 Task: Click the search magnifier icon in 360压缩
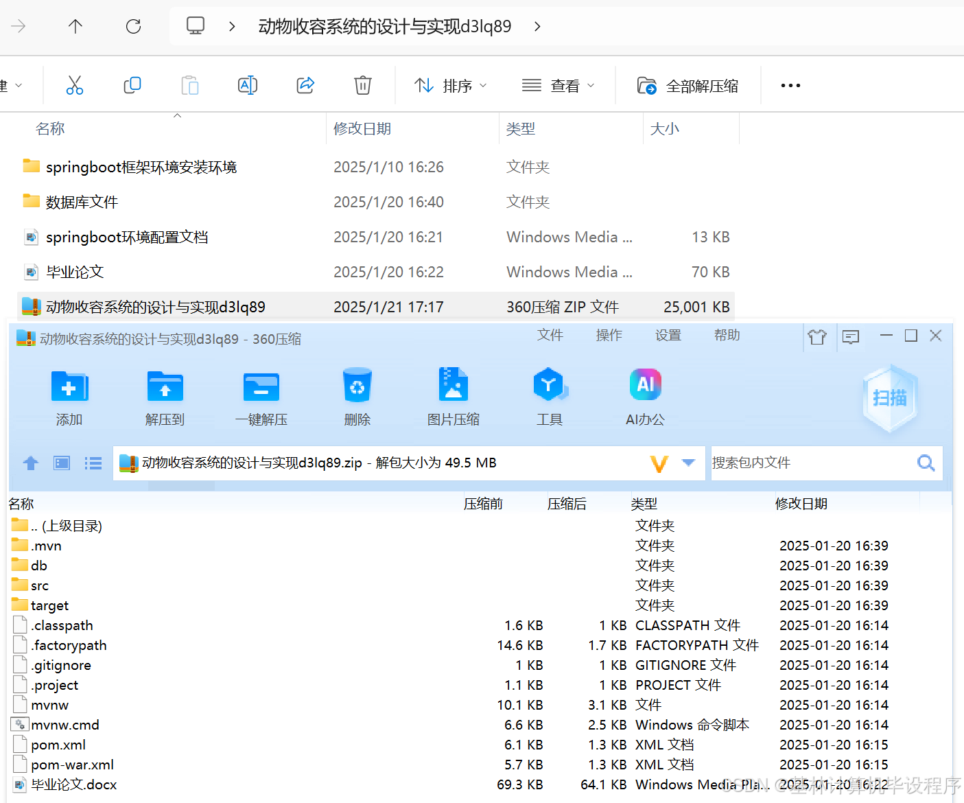tap(926, 463)
